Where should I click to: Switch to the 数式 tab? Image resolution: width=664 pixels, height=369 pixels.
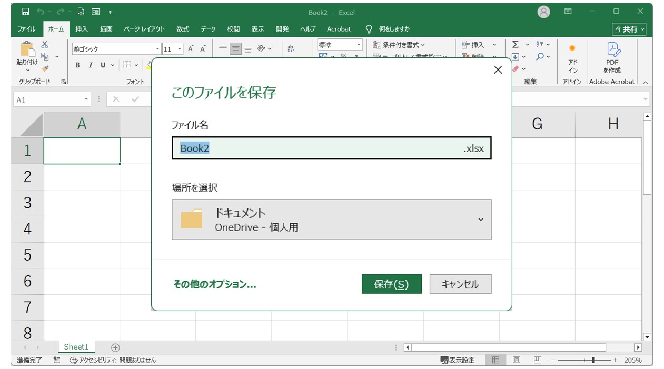(183, 29)
